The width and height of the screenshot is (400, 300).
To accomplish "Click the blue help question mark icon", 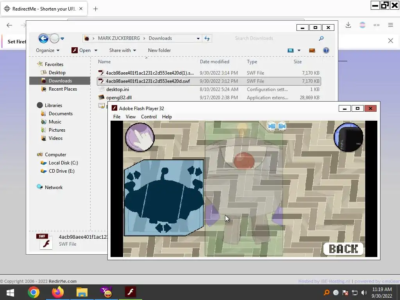I will point(326,50).
